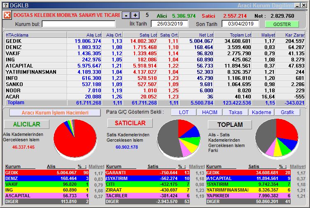Edit the Son Tarih date field
The height and width of the screenshot is (208, 310).
(x=240, y=24)
